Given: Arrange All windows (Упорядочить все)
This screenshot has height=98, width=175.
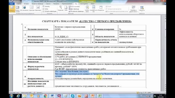Looking at the screenshot, I should [94, 9].
